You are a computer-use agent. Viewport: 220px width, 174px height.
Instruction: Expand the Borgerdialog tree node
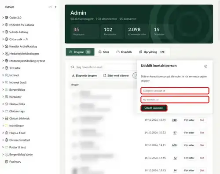[x=3, y=89]
